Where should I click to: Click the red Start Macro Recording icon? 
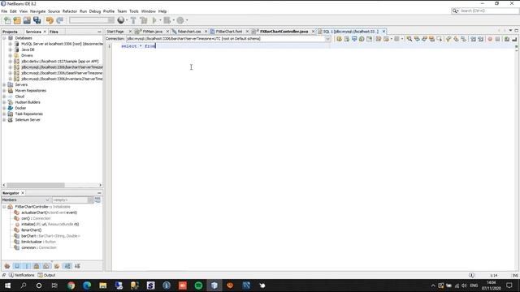pos(490,39)
